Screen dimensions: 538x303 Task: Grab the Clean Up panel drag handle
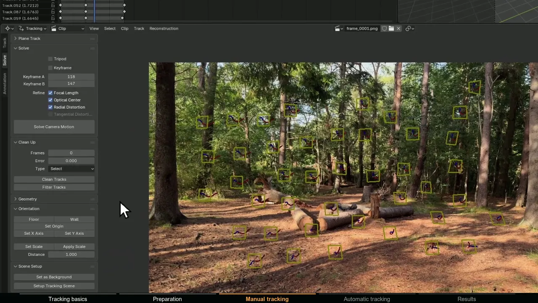tap(92, 142)
